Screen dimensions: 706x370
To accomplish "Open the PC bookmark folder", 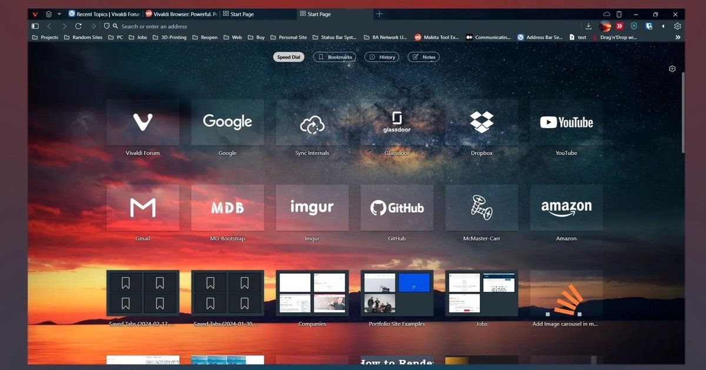I will click(x=115, y=37).
